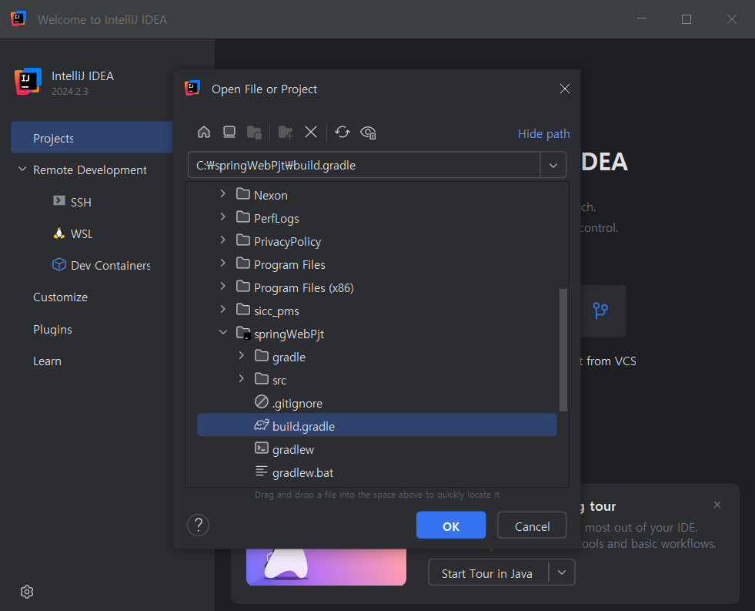Screen dimensions: 755x611
Task: Click the path input field
Action: (363, 166)
